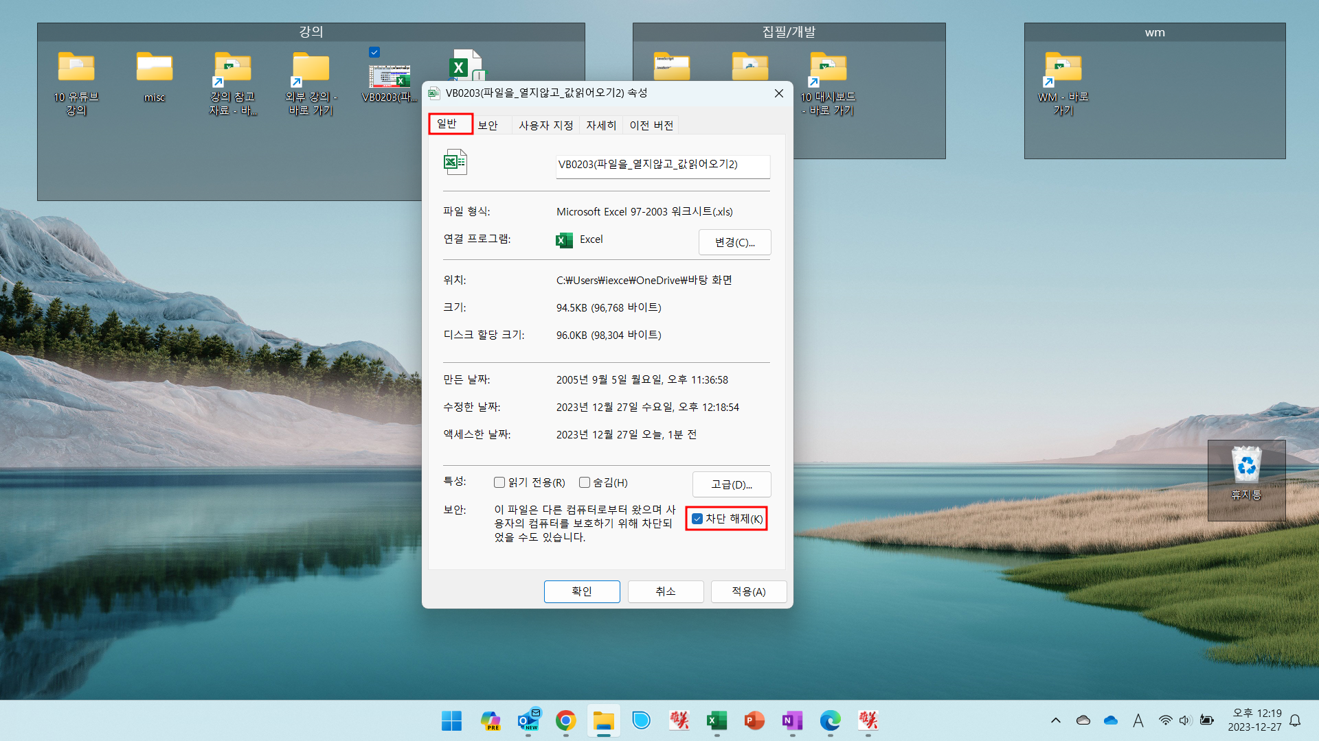Screen dimensions: 1319x741
Task: Open Excel from the taskbar
Action: pos(717,720)
